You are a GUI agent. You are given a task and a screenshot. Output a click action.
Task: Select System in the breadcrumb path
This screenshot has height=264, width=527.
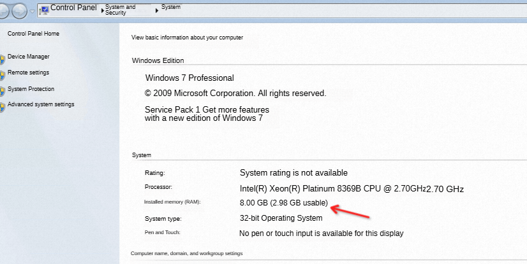(171, 7)
